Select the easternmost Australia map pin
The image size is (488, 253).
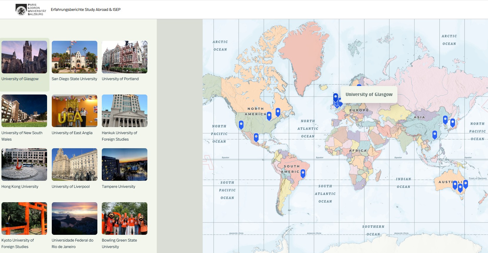point(466,184)
